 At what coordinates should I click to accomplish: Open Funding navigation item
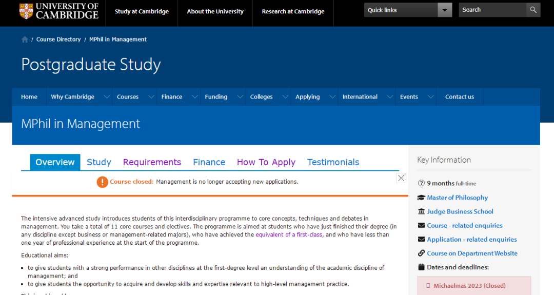216,97
